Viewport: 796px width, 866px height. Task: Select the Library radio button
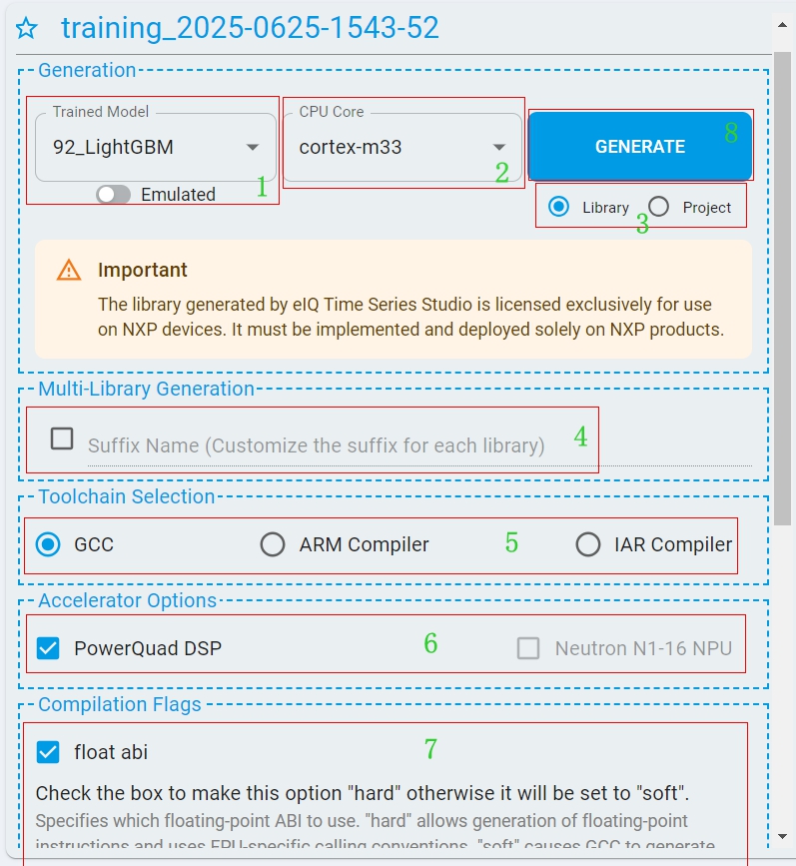[x=559, y=207]
